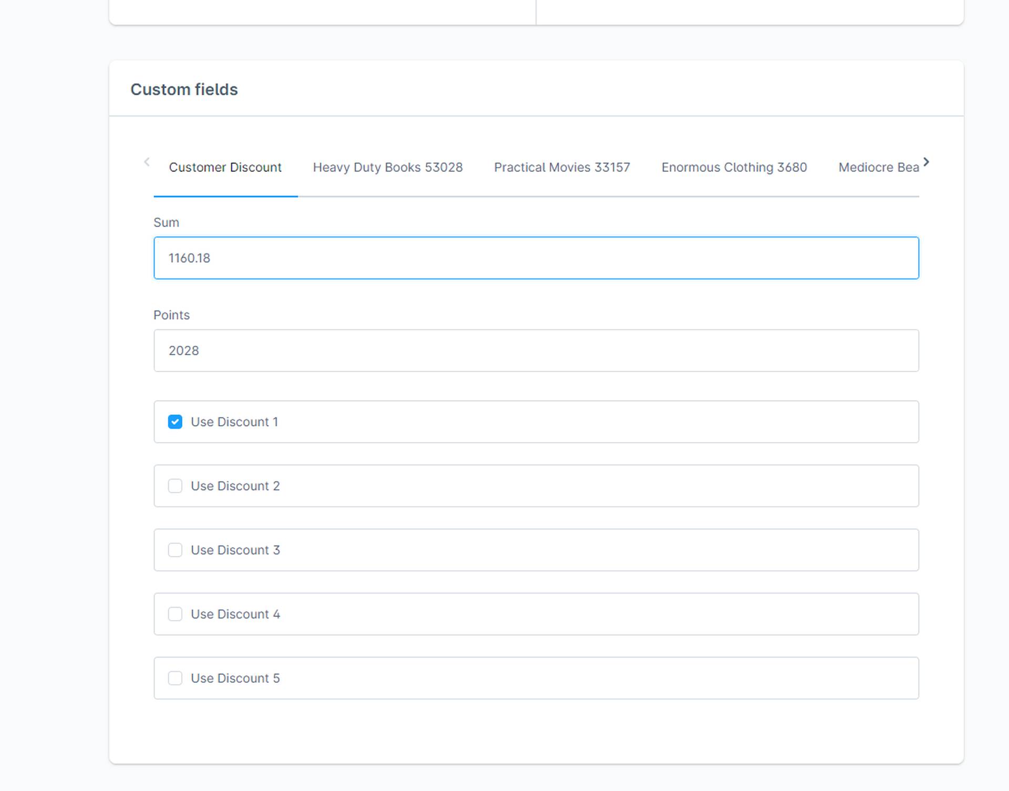Viewport: 1009px width, 791px height.
Task: Check the Use Discount 4 box
Action: coord(175,614)
